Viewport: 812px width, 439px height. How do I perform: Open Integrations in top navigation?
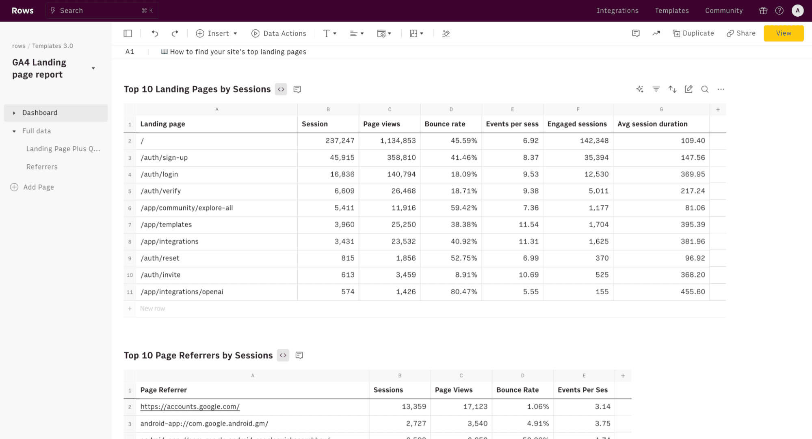(x=617, y=11)
